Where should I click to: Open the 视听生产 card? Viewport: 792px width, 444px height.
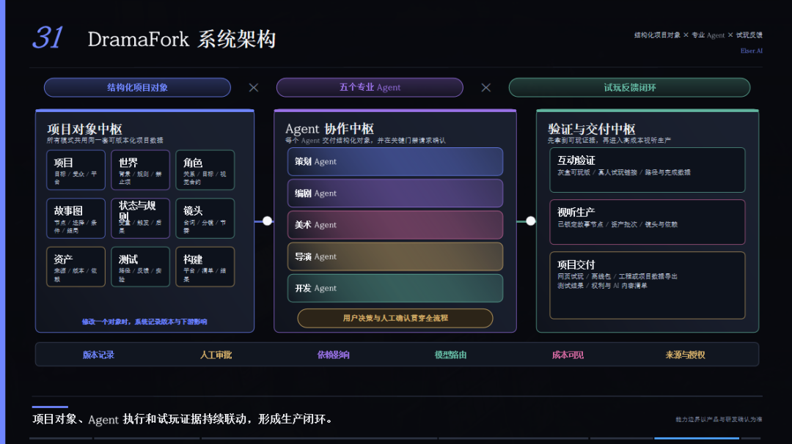(x=647, y=222)
